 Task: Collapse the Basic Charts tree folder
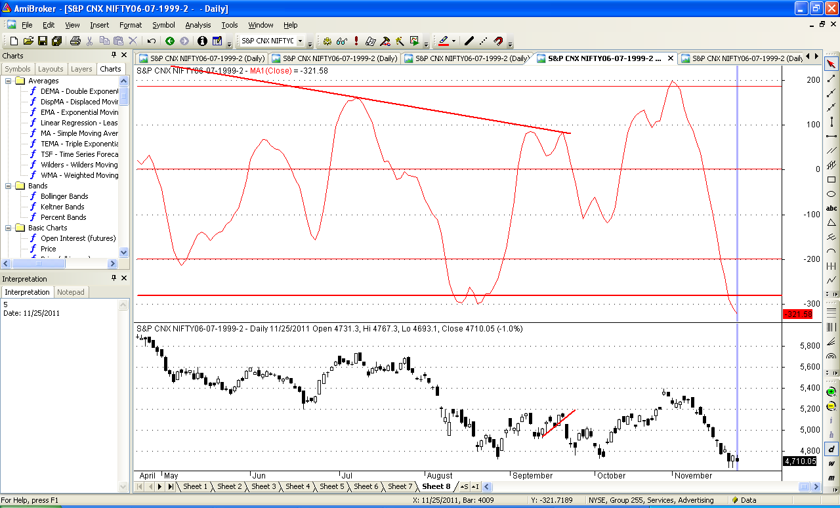tap(9, 228)
